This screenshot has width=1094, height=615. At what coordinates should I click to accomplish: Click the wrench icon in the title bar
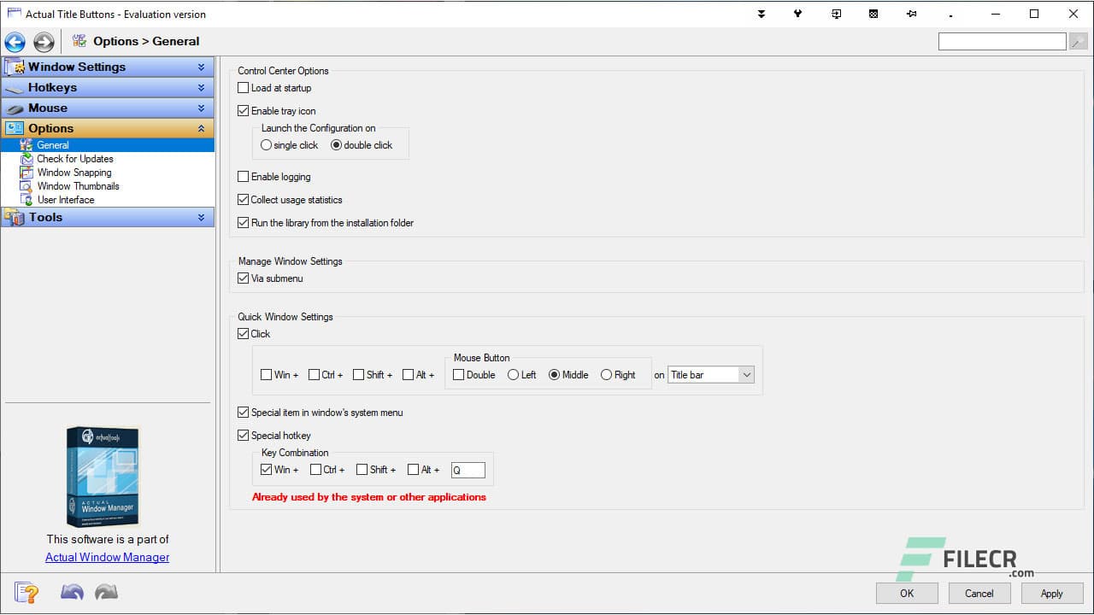pyautogui.click(x=797, y=14)
